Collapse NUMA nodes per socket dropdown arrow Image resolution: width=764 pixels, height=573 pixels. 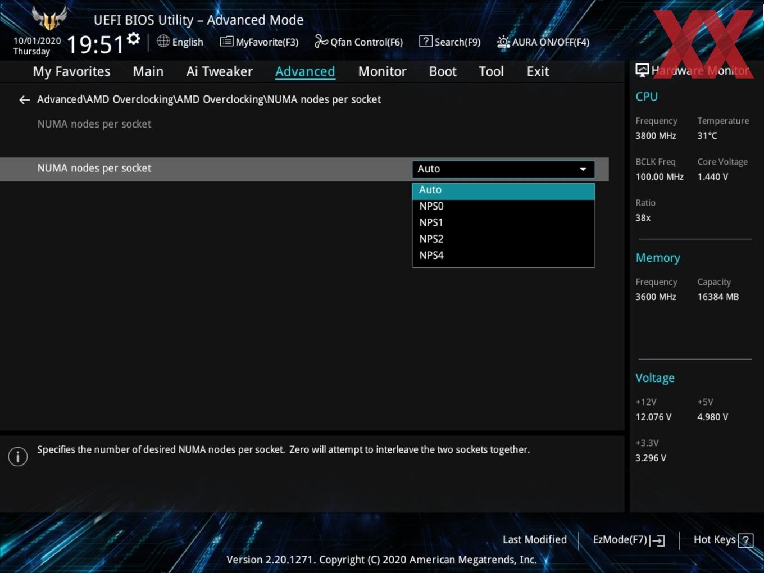[x=583, y=169]
